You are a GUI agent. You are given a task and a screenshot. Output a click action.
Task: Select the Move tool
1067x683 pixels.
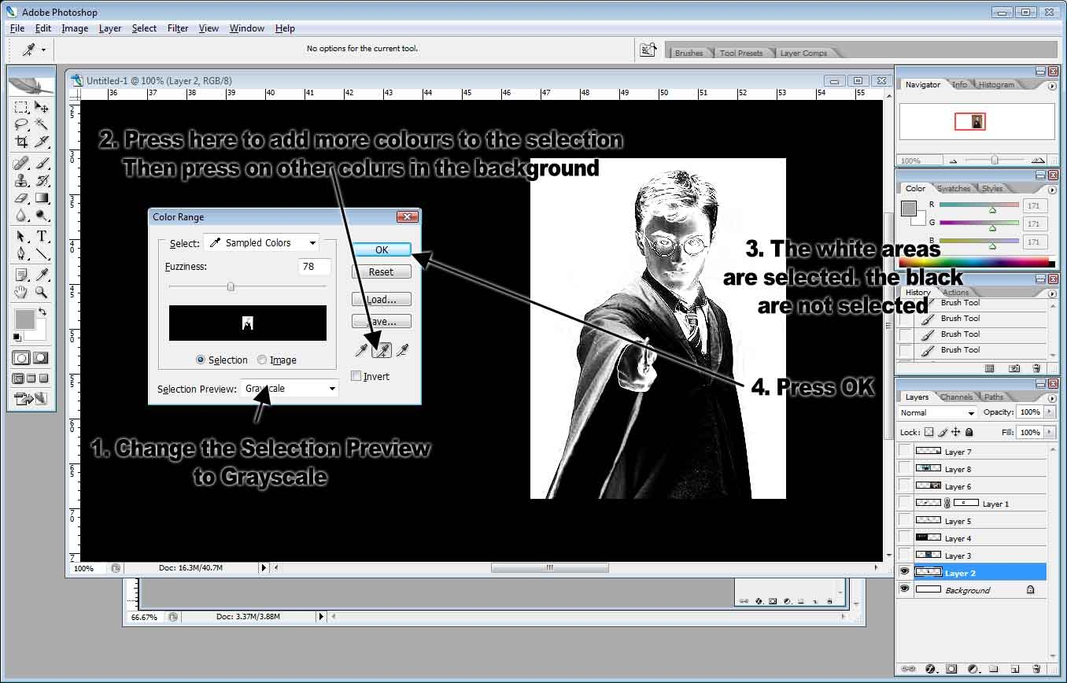[x=42, y=108]
